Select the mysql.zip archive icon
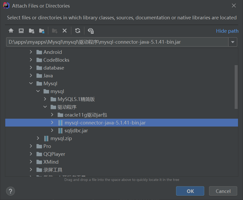Screen dimensions: 243x200 coord(46,139)
